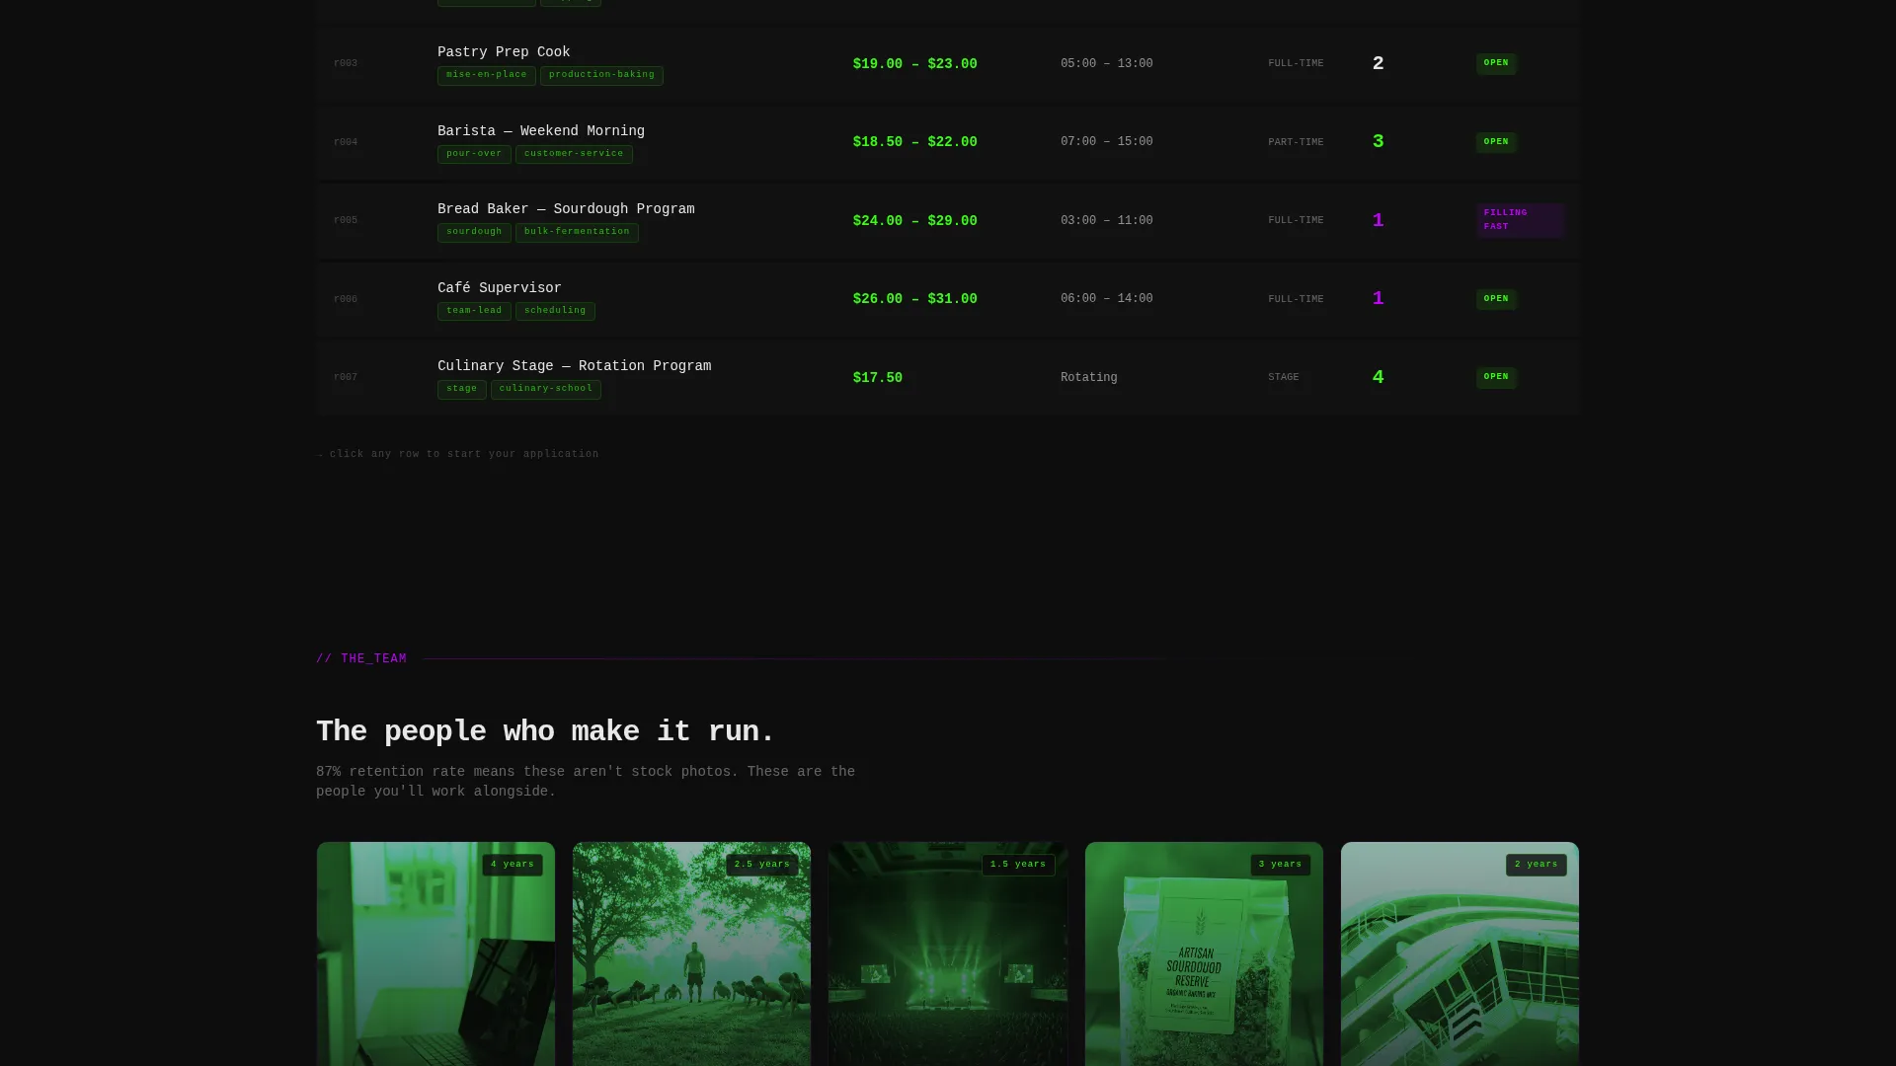The width and height of the screenshot is (1896, 1066).
Task: Click the bulk-fermentation tag
Action: [577, 232]
